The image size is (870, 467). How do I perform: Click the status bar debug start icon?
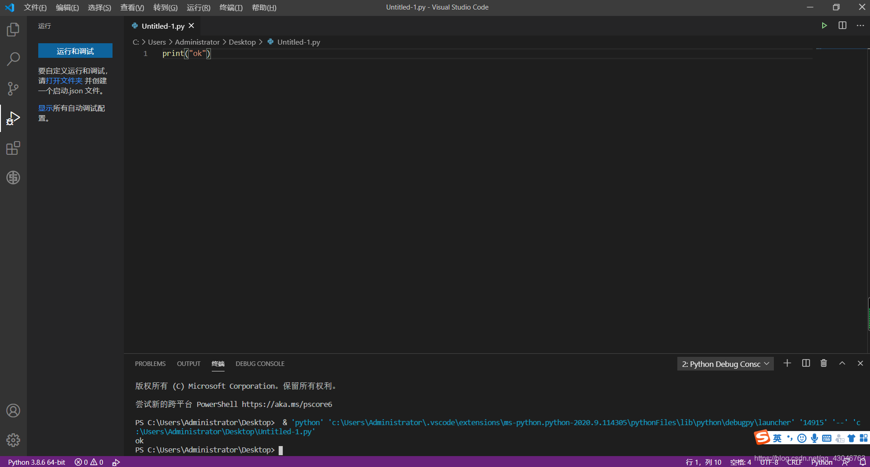pos(116,462)
